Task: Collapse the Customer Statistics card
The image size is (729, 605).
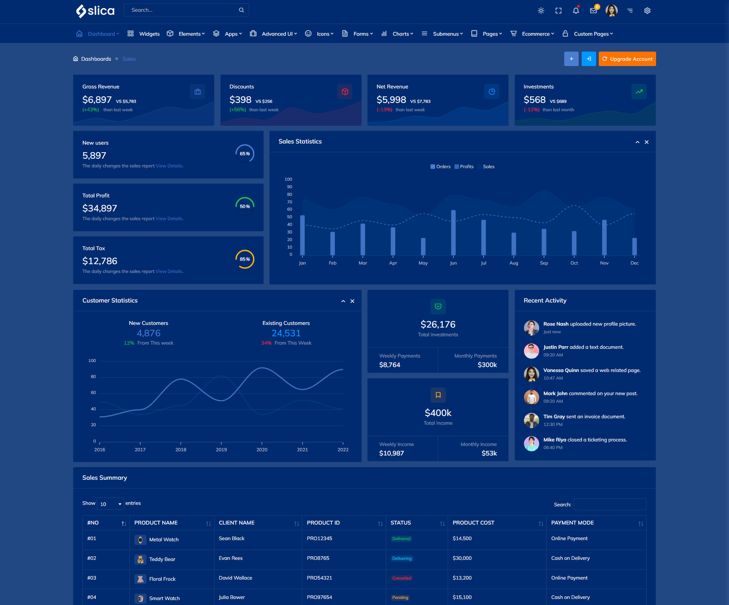Action: click(x=343, y=301)
